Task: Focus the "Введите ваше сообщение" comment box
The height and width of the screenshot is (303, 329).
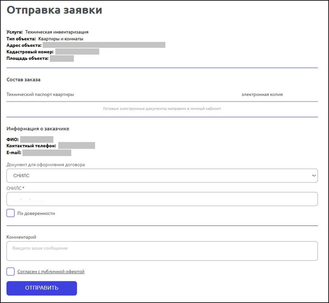Action: pyautogui.click(x=162, y=250)
